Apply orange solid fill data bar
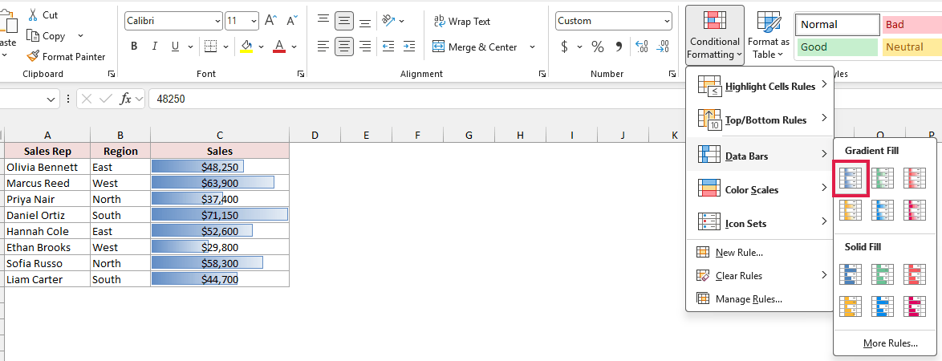Viewport: 942px width, 361px height. (x=851, y=306)
